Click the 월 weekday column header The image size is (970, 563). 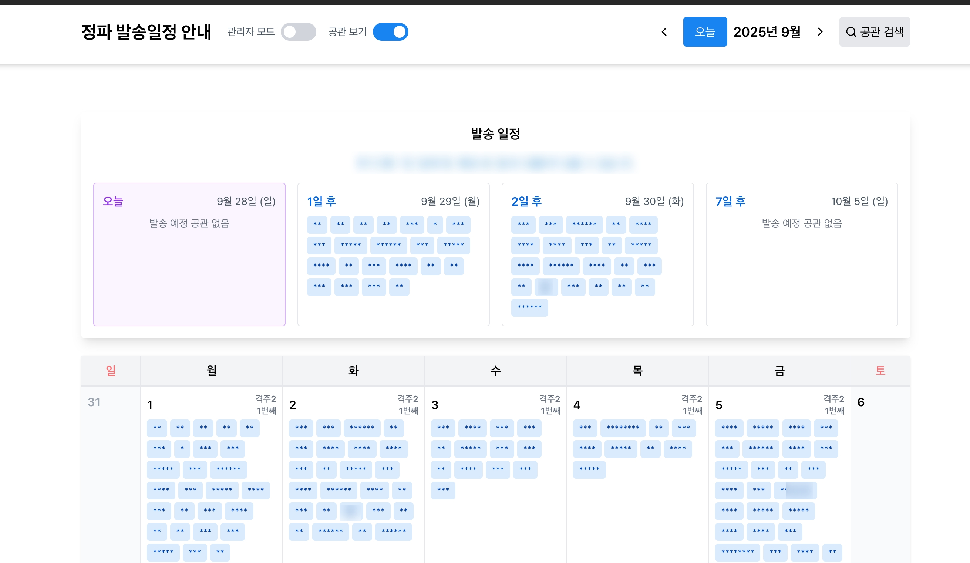(211, 371)
